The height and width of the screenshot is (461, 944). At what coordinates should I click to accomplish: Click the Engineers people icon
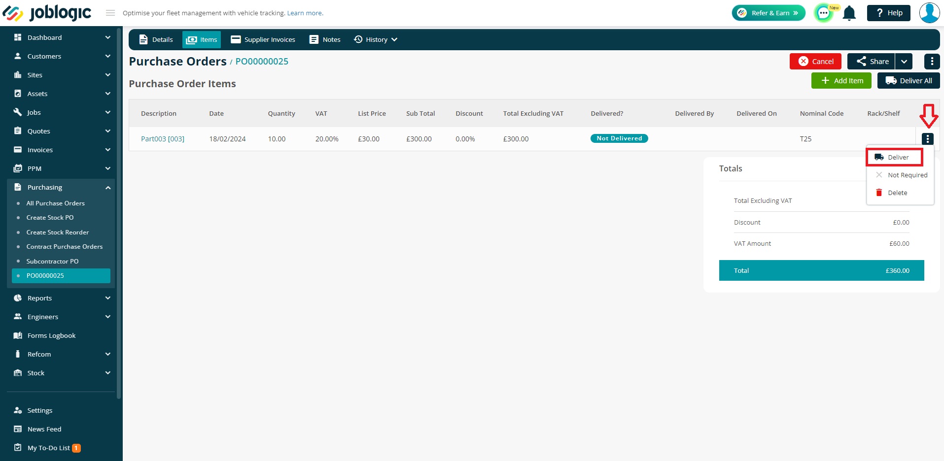click(18, 317)
